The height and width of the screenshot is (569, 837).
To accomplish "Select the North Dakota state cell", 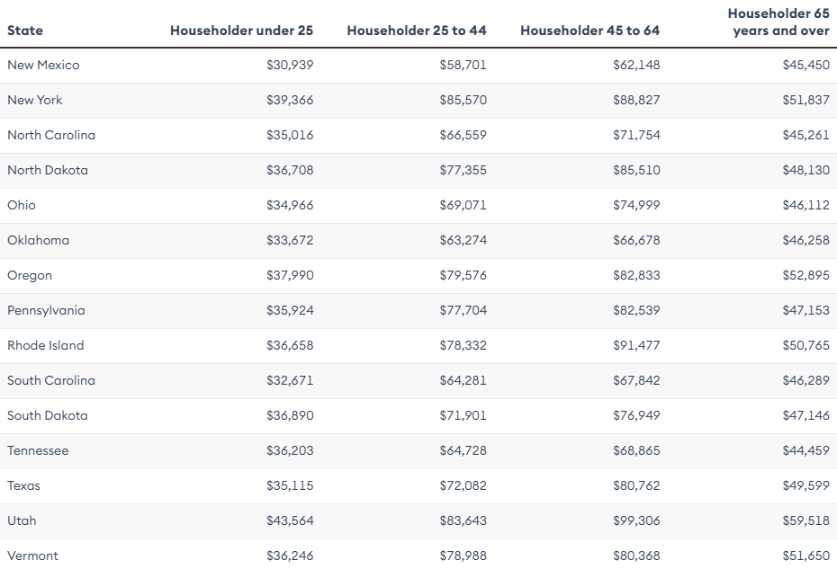I will 48,170.
